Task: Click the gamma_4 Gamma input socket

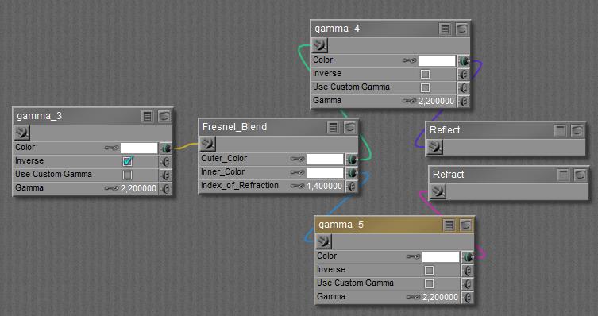Action: 463,102
